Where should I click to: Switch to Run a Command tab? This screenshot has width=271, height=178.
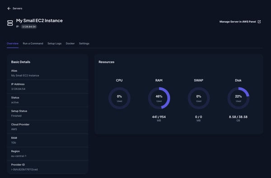click(x=33, y=43)
